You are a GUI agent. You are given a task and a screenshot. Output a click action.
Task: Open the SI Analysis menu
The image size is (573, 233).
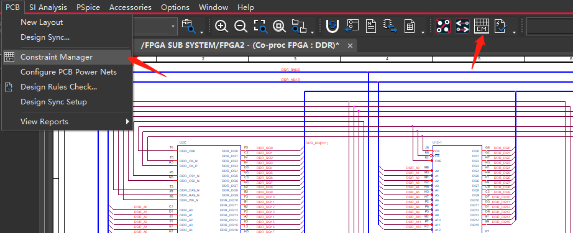[x=48, y=7]
